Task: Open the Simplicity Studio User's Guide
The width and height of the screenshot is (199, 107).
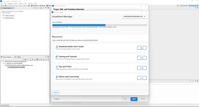Action: [x=142, y=48]
